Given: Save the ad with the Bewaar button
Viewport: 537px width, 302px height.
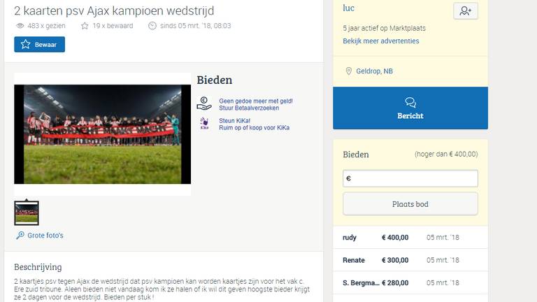Looking at the screenshot, I should point(39,45).
